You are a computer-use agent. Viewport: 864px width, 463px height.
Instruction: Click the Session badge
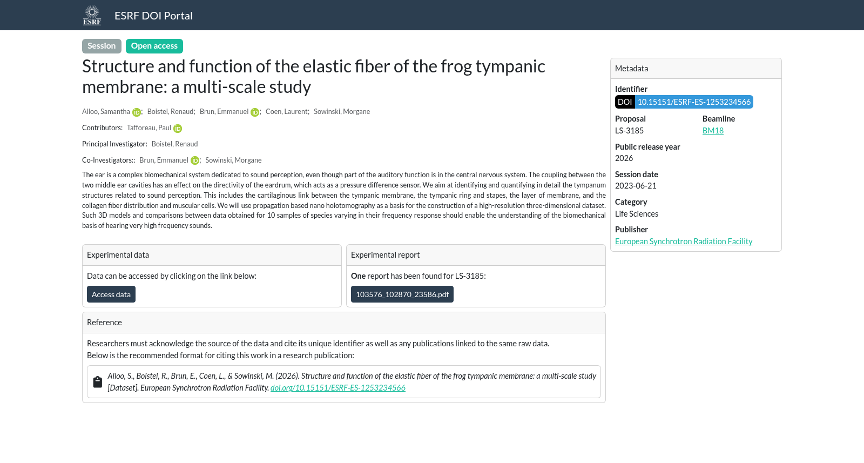pyautogui.click(x=102, y=46)
